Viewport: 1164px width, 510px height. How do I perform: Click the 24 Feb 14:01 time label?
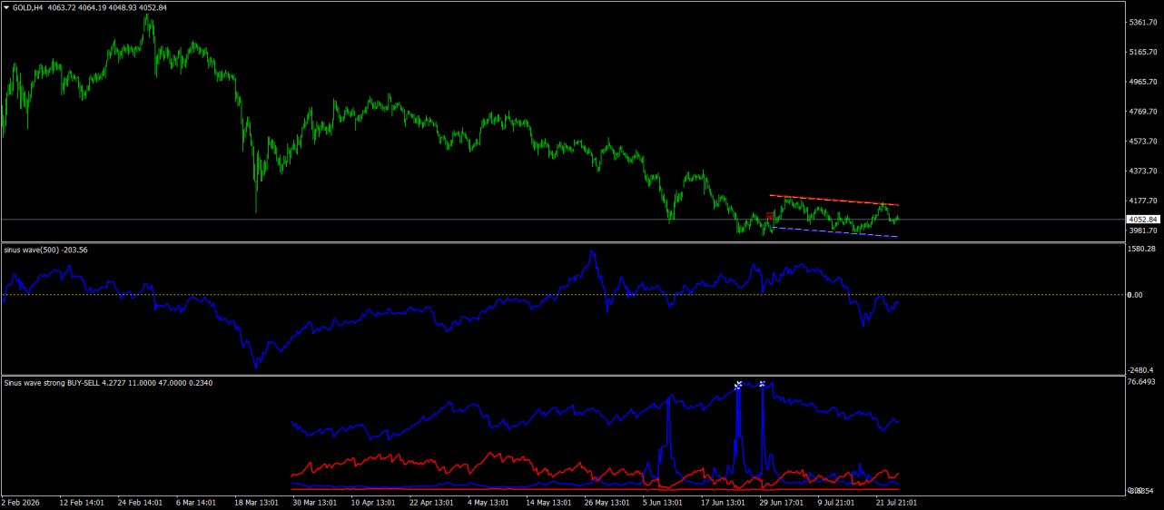(x=139, y=501)
